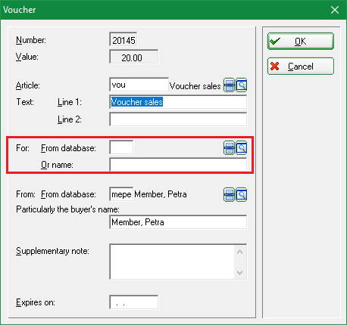347x325 pixels.
Task: Click the Or name input field
Action: pyautogui.click(x=178, y=165)
